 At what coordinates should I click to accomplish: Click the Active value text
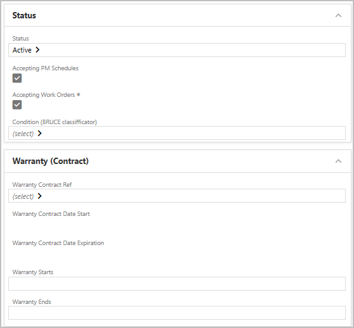[22, 50]
